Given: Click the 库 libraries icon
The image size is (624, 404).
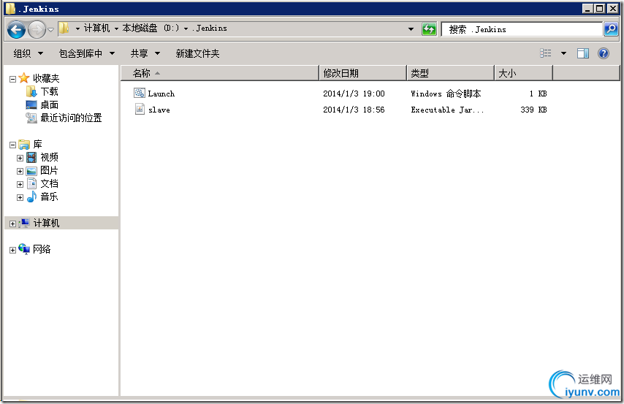Looking at the screenshot, I should tap(24, 144).
